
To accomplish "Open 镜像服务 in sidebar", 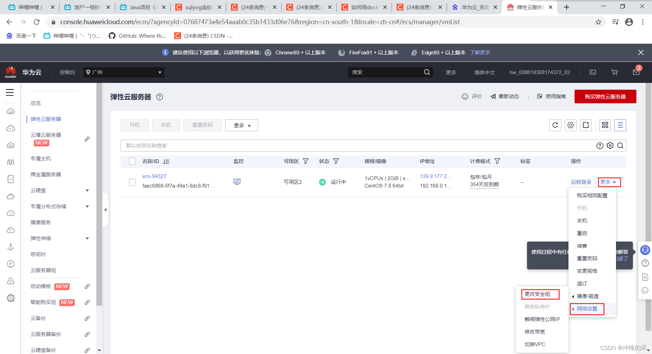I will pyautogui.click(x=41, y=222).
